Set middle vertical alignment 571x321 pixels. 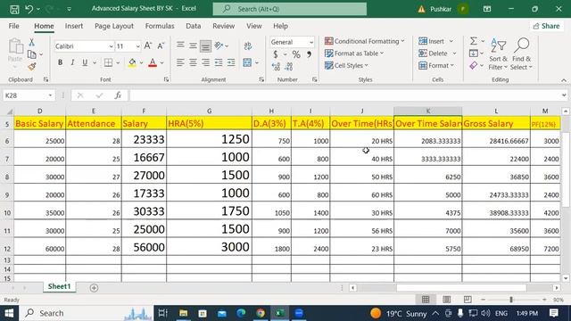(x=193, y=45)
